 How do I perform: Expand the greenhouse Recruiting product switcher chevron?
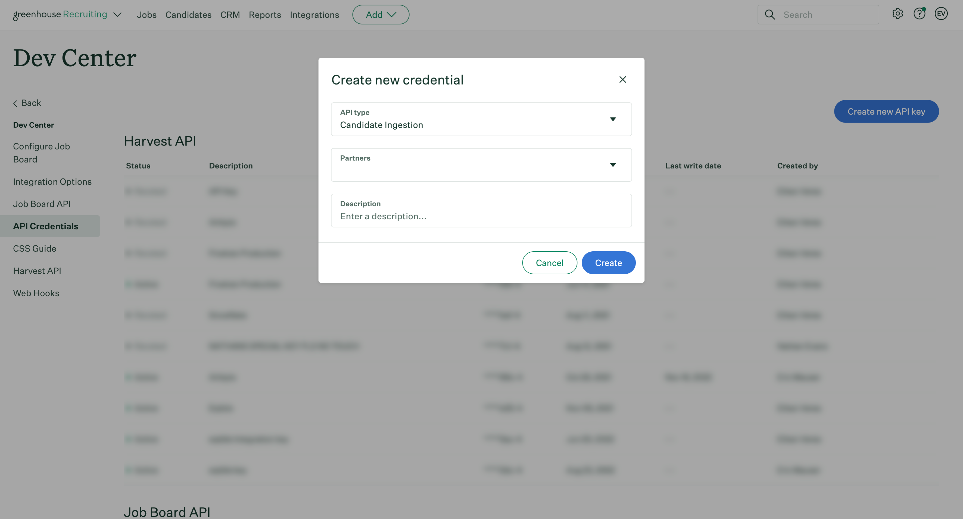click(117, 15)
